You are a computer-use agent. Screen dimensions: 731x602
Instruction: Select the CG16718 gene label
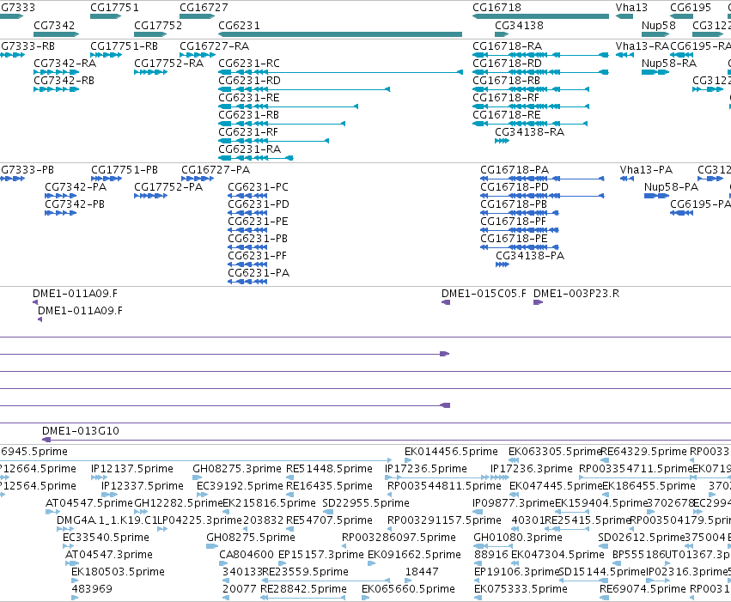coord(496,8)
